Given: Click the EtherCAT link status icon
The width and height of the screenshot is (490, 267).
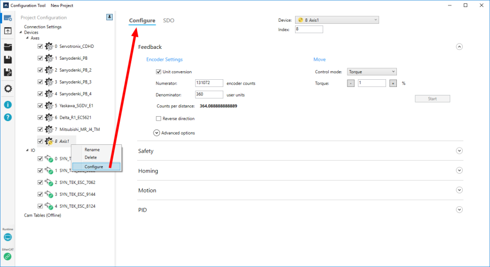Looking at the screenshot, I should tap(8, 257).
